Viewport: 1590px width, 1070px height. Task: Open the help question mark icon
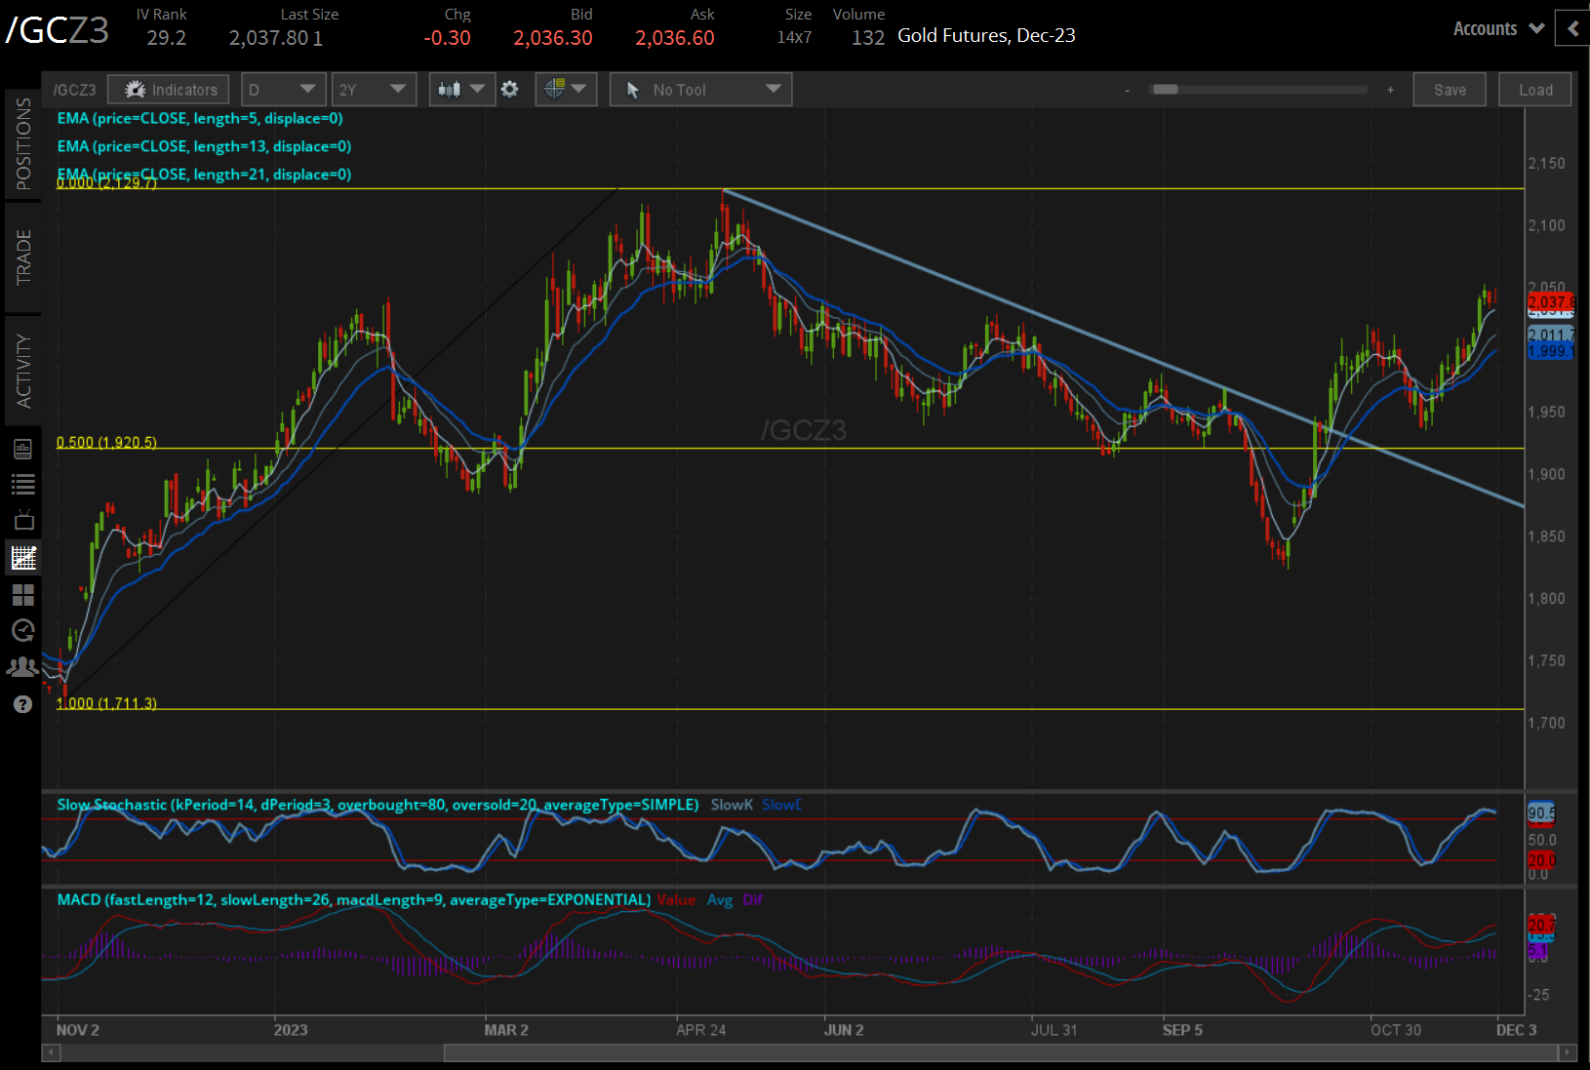[x=22, y=704]
